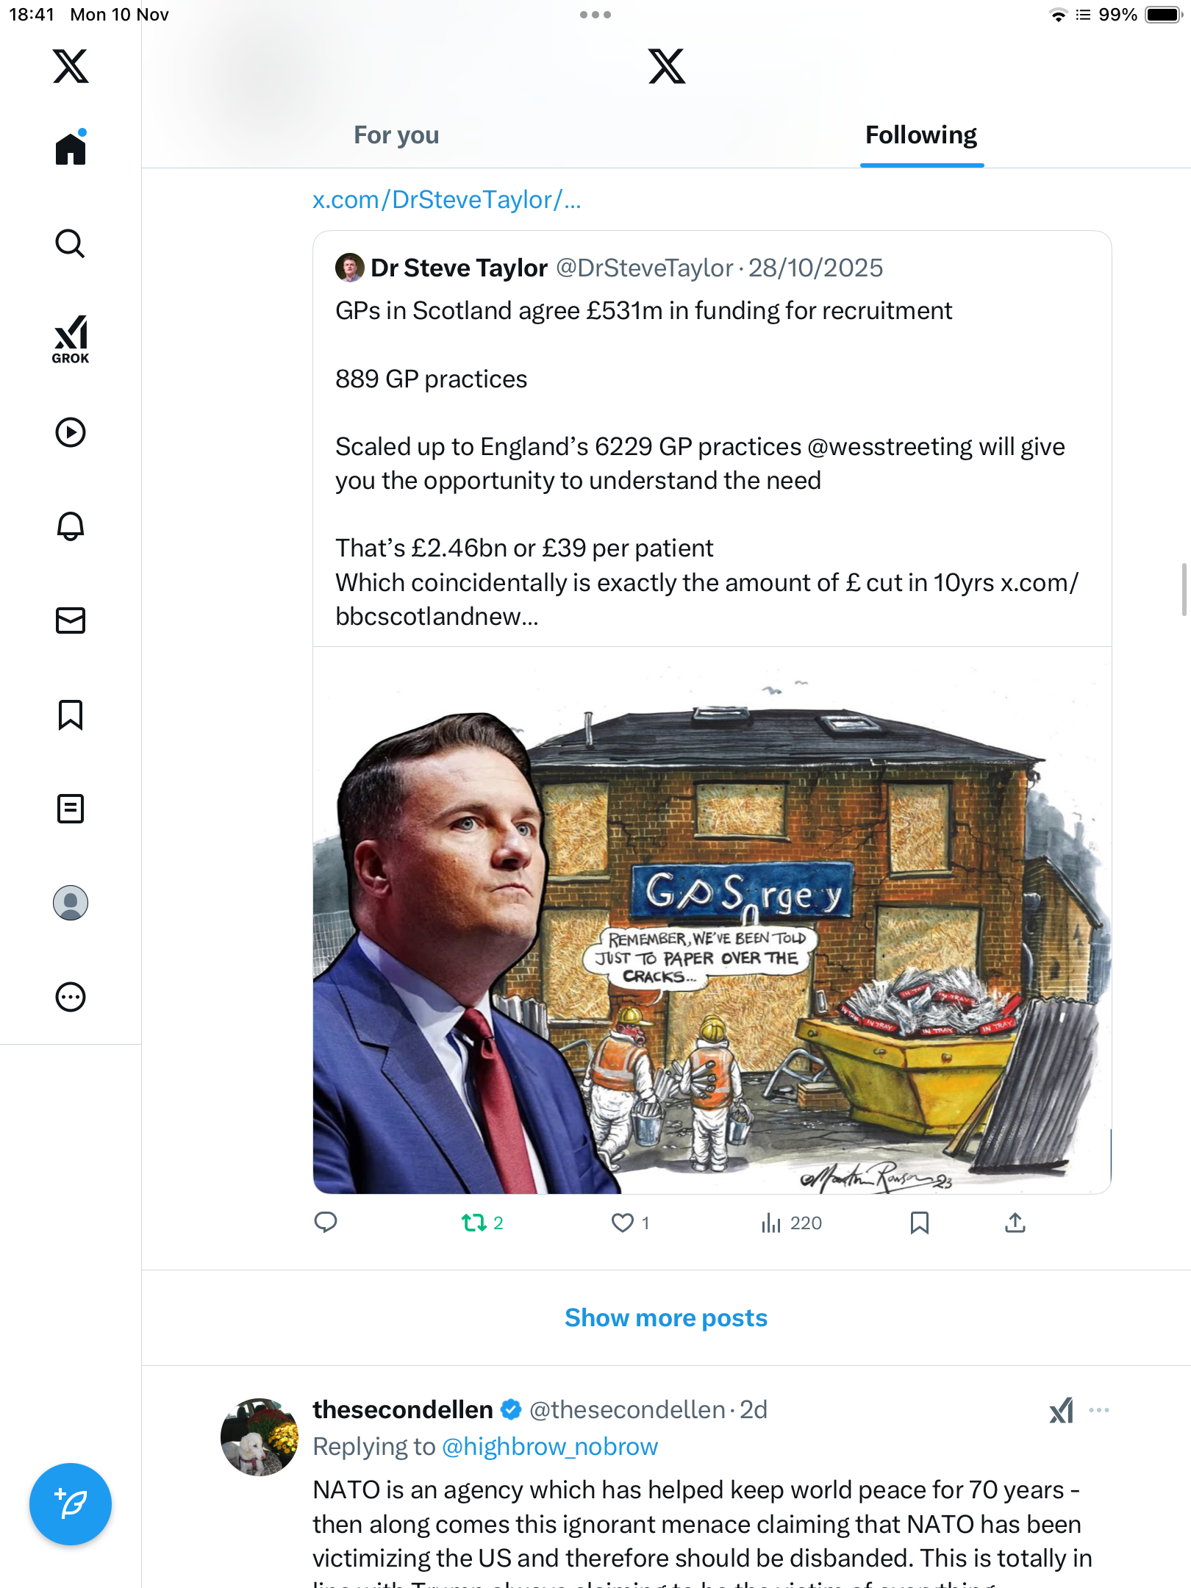Open the Search page
The height and width of the screenshot is (1588, 1191).
click(x=71, y=244)
